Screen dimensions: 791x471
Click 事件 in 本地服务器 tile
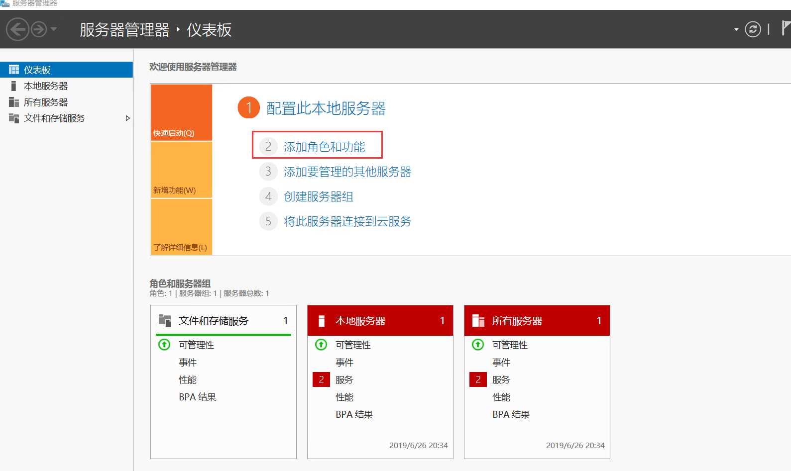pyautogui.click(x=344, y=362)
